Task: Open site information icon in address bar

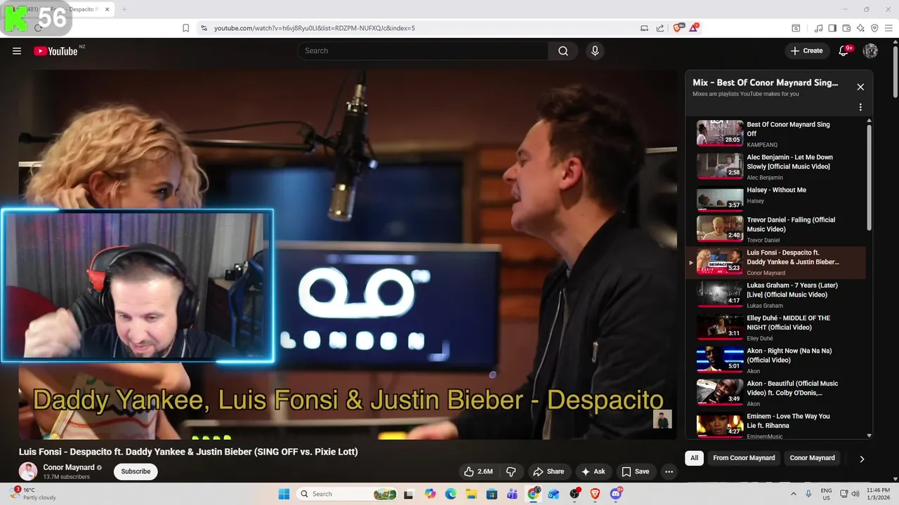Action: pyautogui.click(x=204, y=28)
